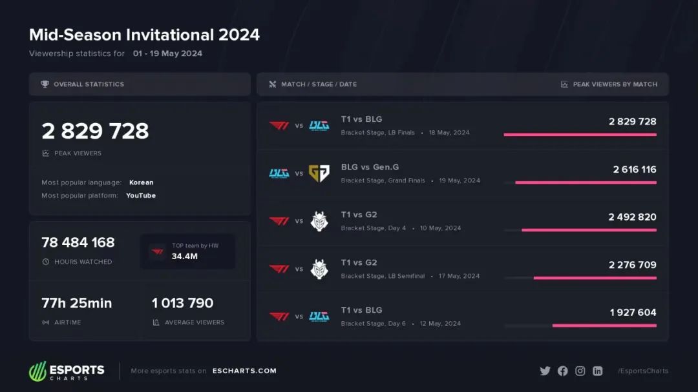
Task: Click the G2 logo in the Day 4 row
Action: [319, 221]
